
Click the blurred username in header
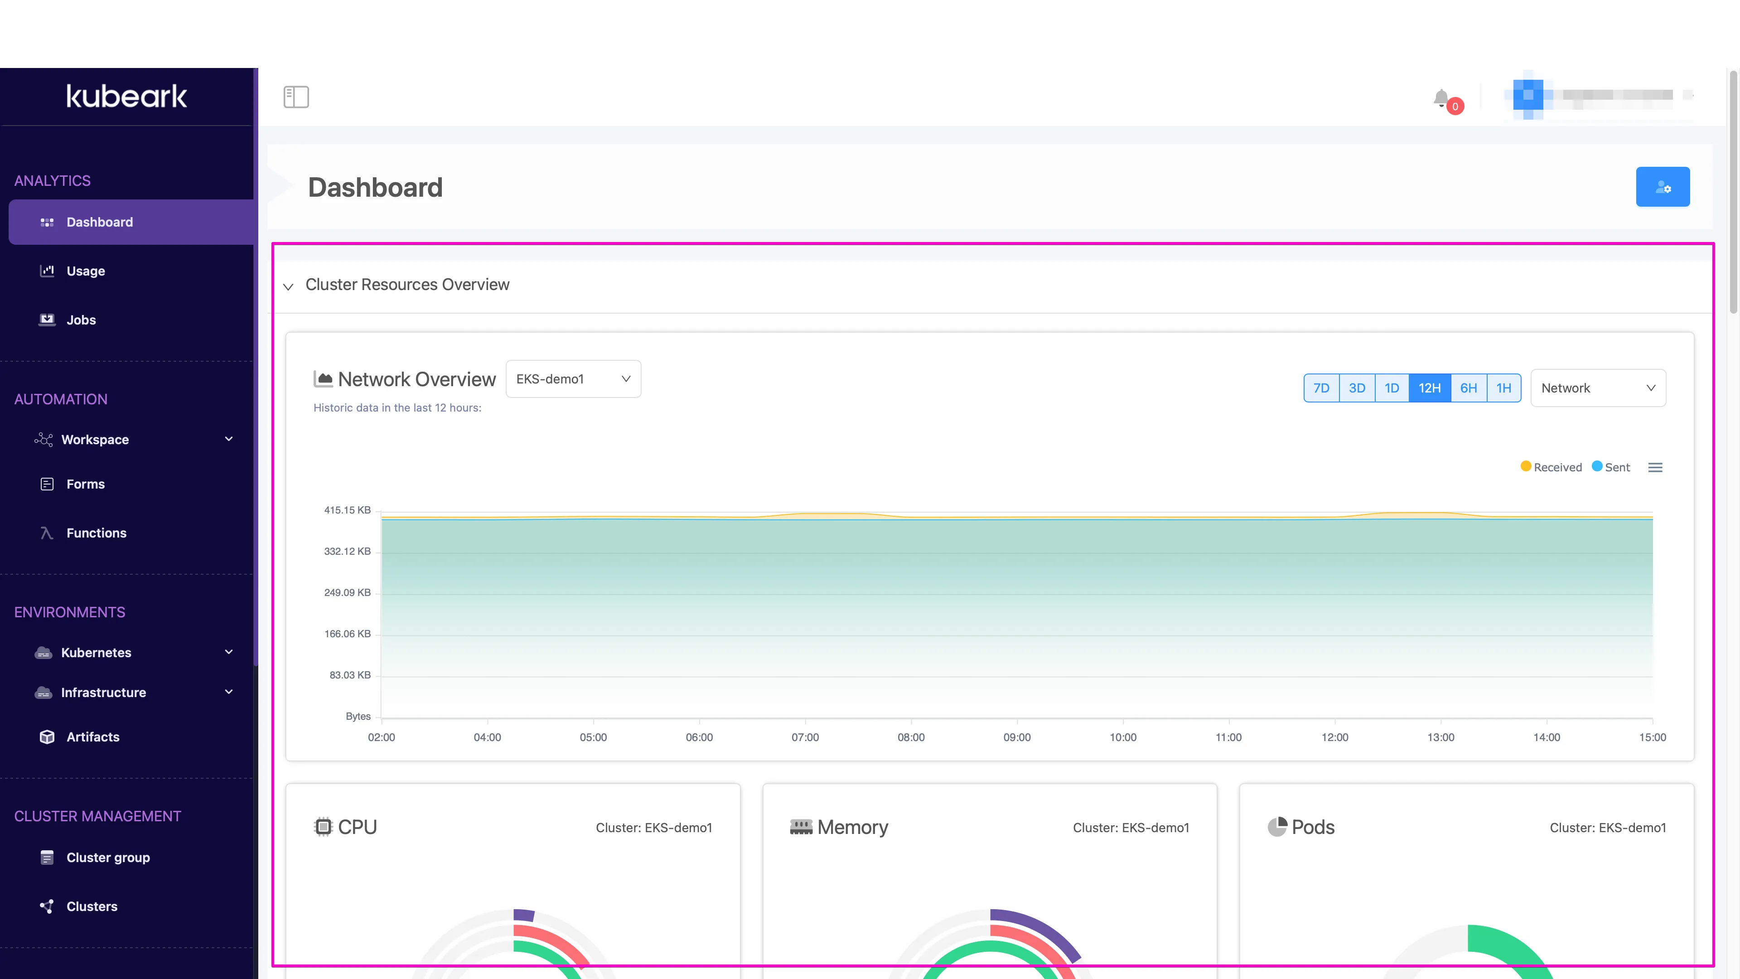[1618, 95]
